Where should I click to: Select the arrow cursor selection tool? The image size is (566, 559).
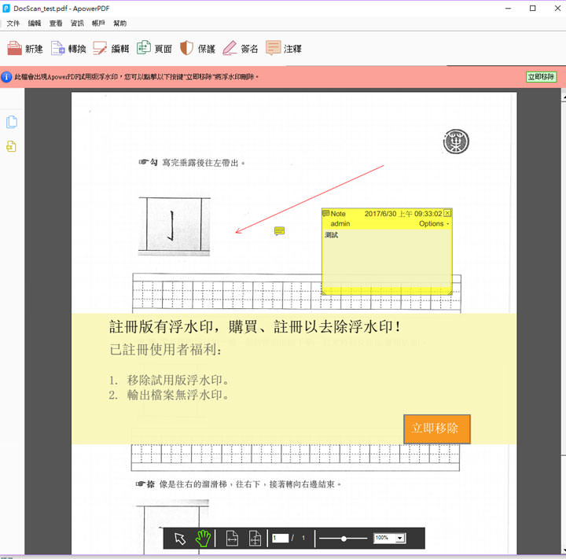(180, 539)
